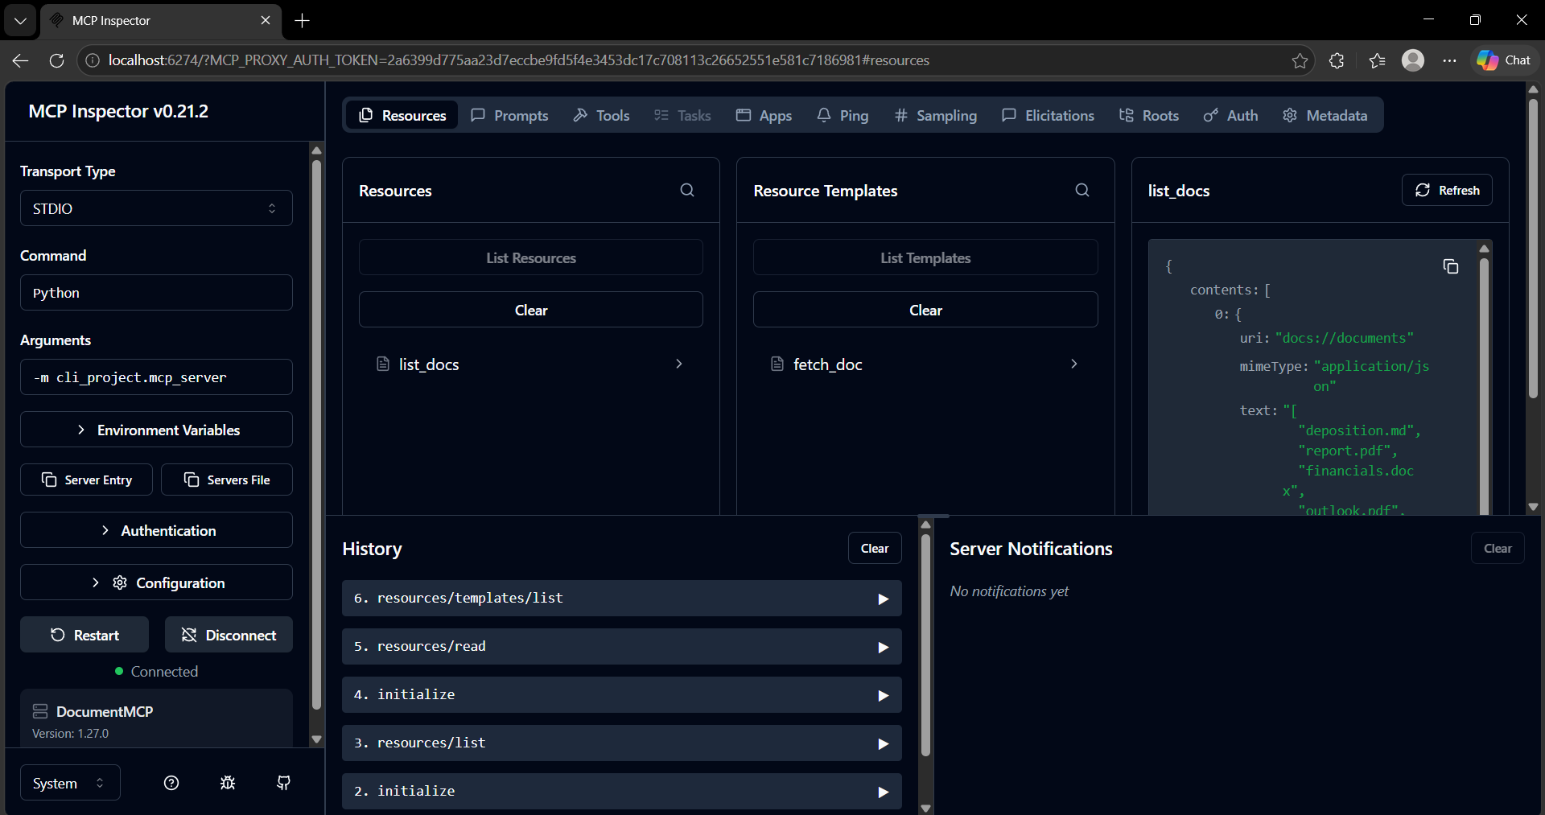Select the Tools hammer icon
Image resolution: width=1545 pixels, height=815 pixels.
click(581, 115)
